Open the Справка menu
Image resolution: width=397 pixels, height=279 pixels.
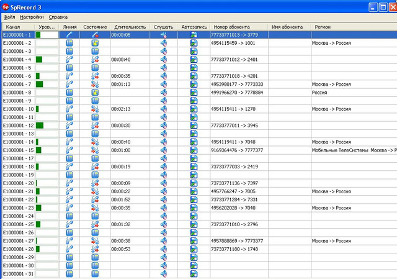58,17
